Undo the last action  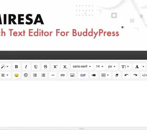point(126,75)
